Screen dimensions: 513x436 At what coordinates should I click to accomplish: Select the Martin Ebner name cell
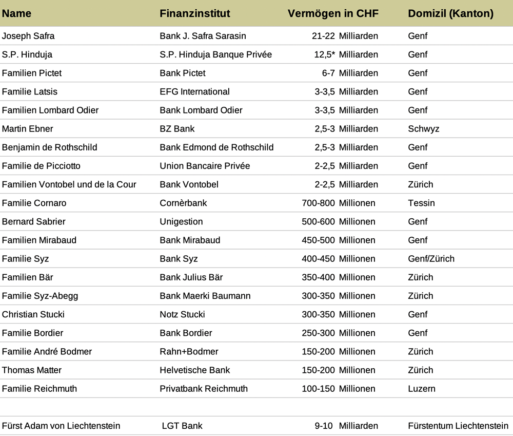coord(28,129)
